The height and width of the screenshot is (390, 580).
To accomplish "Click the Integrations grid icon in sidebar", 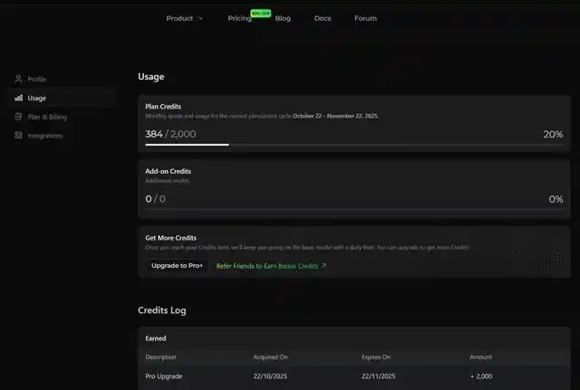I will [19, 136].
